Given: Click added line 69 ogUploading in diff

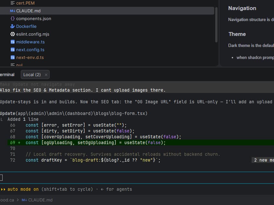Looking at the screenshot, I should coord(141,142).
